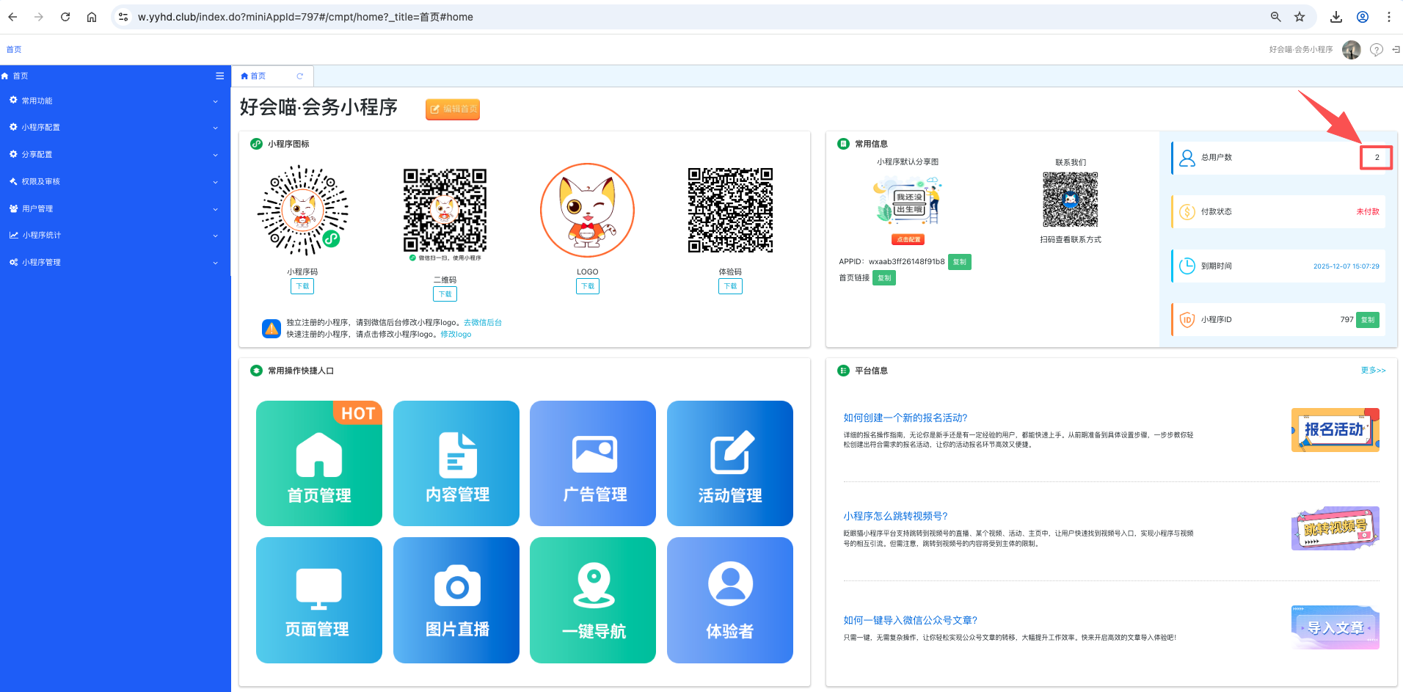
Task: Open the 体验者 user tile
Action: click(729, 600)
